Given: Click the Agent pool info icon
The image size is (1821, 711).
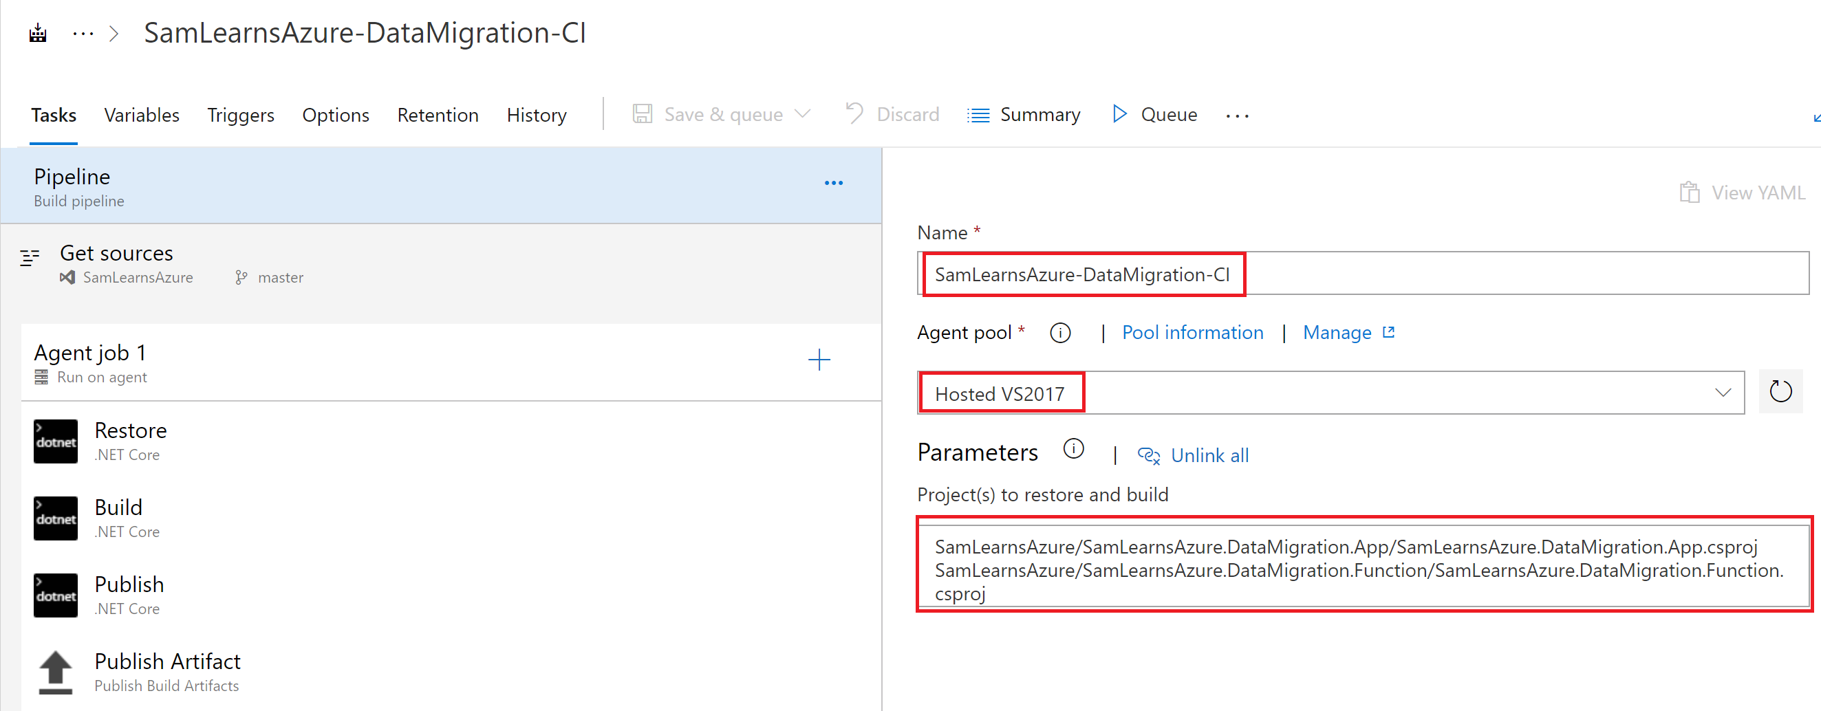Looking at the screenshot, I should (x=1059, y=333).
